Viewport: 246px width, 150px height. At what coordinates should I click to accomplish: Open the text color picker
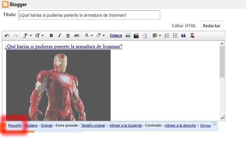(x=88, y=36)
